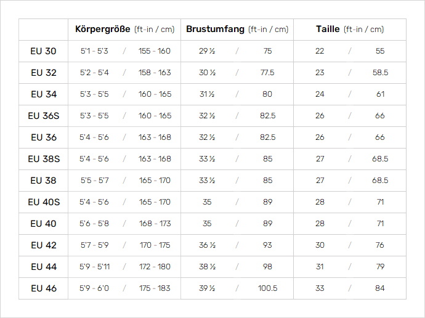The image size is (425, 318).
Task: Select the EU 44 size label
Action: 43,267
